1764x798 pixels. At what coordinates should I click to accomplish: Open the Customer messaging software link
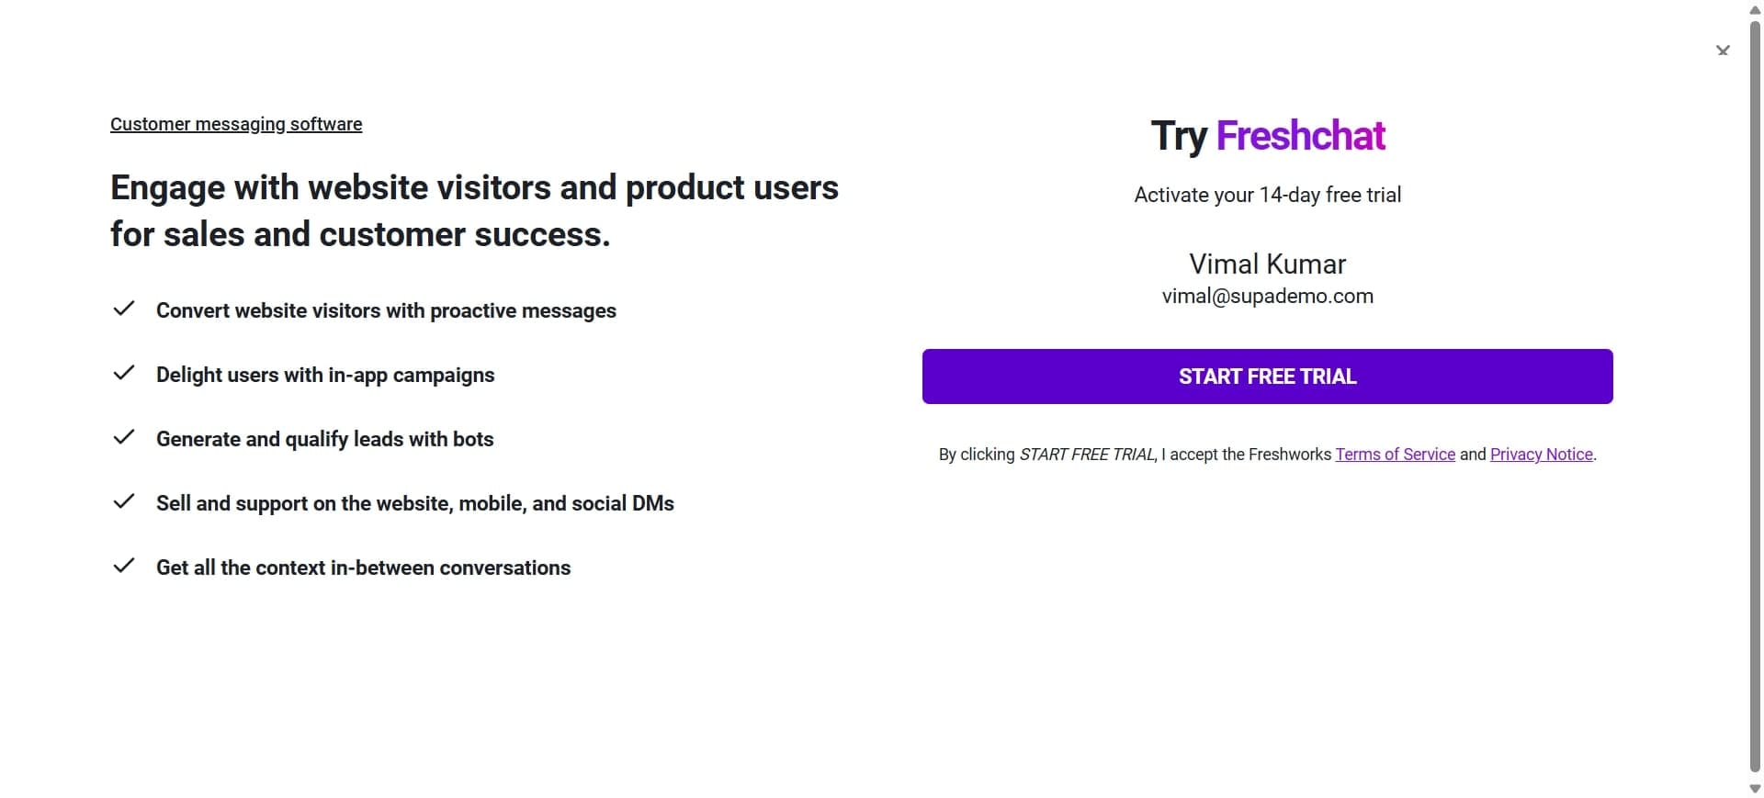[x=236, y=124]
